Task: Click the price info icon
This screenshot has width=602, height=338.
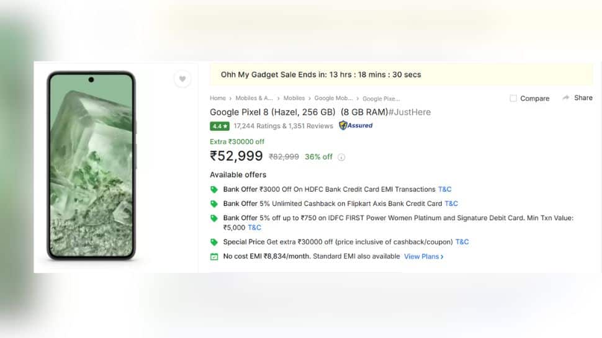Action: [x=341, y=157]
